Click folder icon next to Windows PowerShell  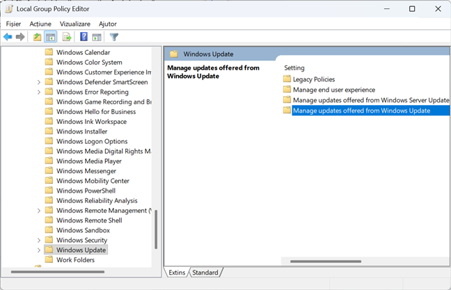point(49,191)
